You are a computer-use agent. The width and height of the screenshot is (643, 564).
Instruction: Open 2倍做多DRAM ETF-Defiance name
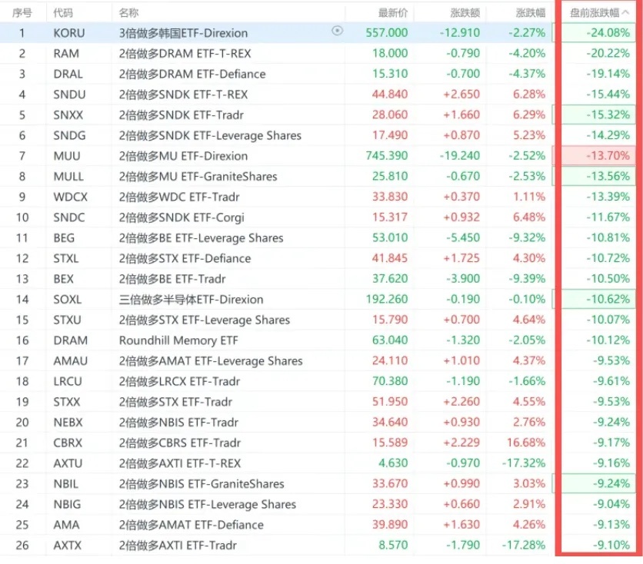coord(192,74)
